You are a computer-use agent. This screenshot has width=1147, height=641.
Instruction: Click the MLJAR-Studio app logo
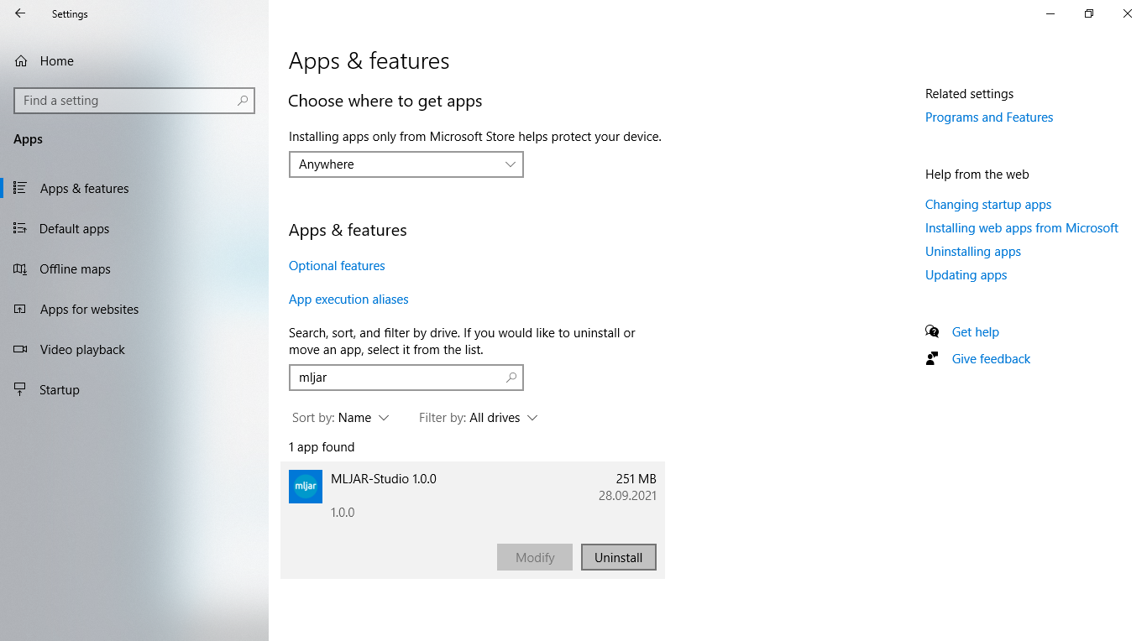[x=306, y=487]
